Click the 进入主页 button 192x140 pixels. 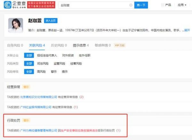click(51, 21)
